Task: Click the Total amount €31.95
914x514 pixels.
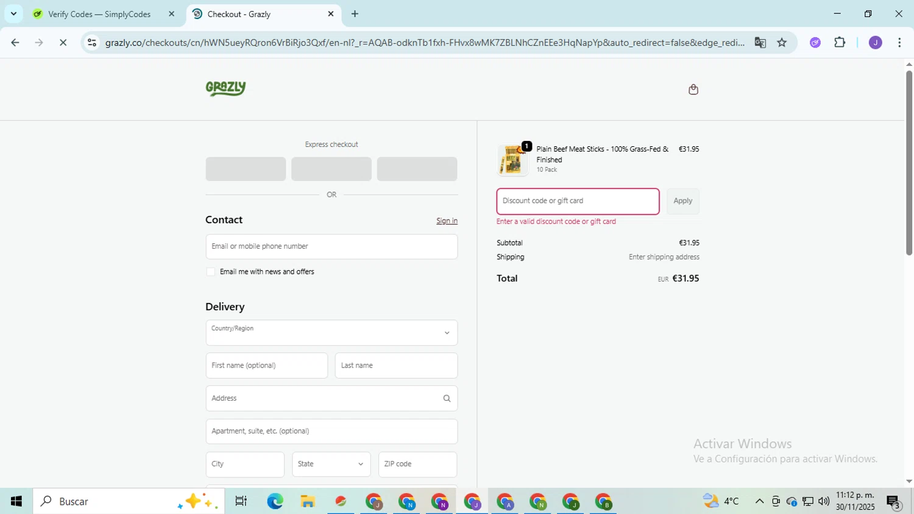Action: [x=685, y=279]
